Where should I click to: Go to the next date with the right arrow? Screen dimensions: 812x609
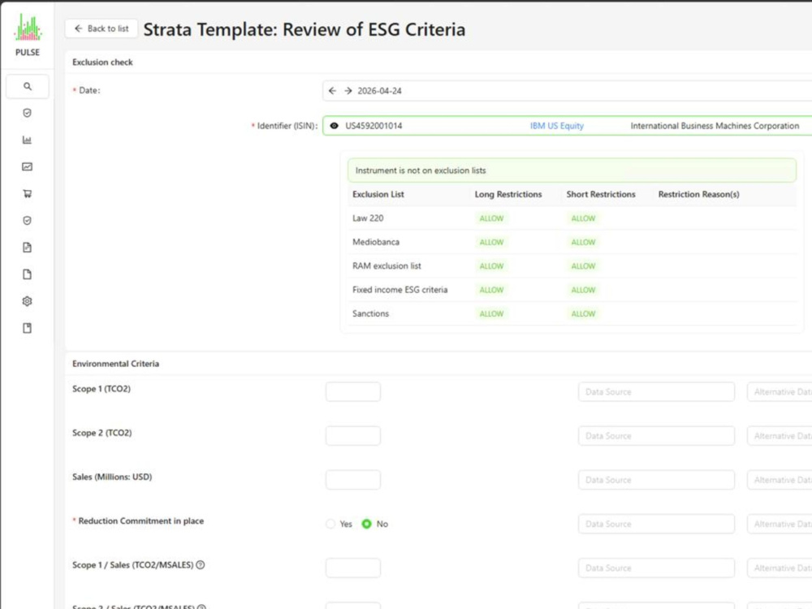pyautogui.click(x=348, y=91)
